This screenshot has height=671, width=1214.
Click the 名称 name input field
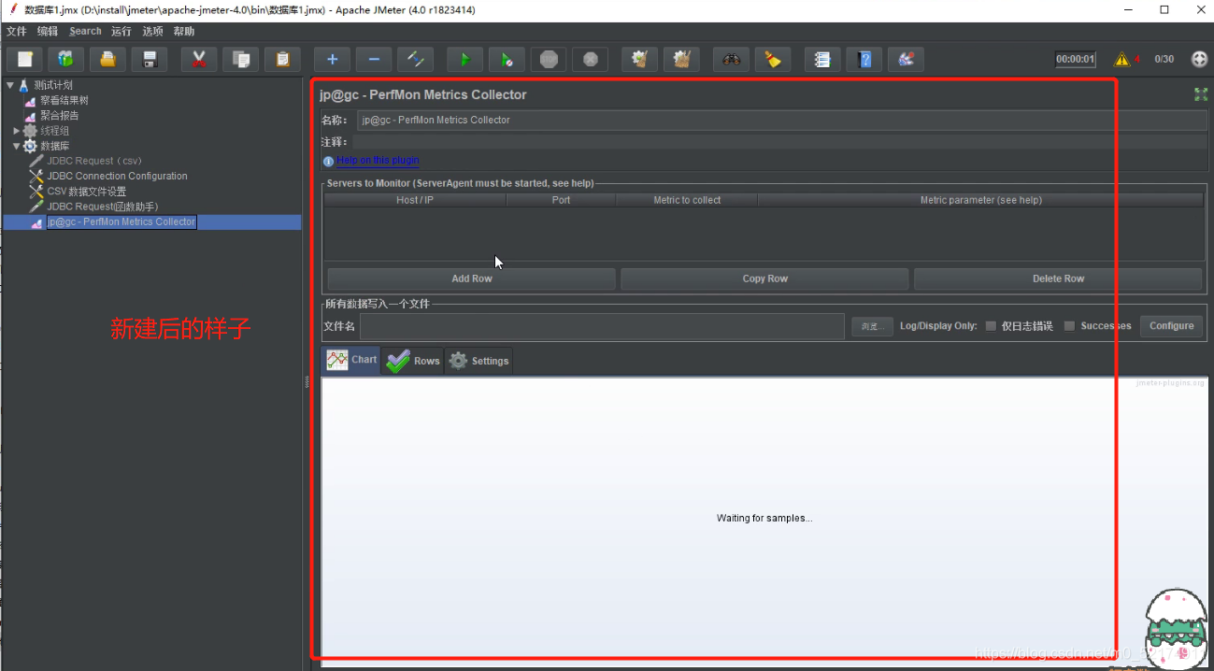click(781, 120)
